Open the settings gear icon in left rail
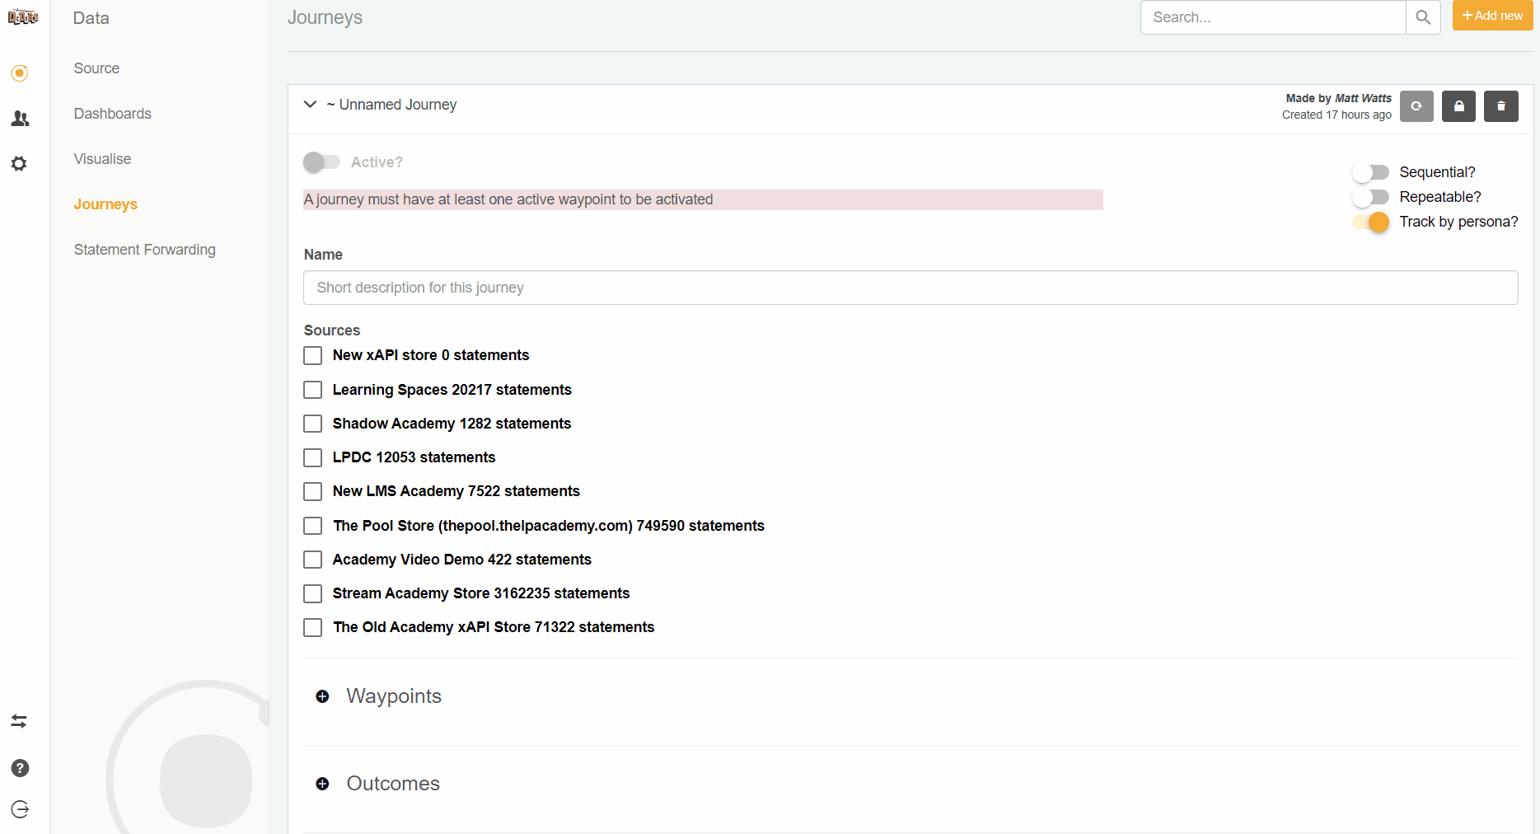The image size is (1540, 834). point(20,164)
